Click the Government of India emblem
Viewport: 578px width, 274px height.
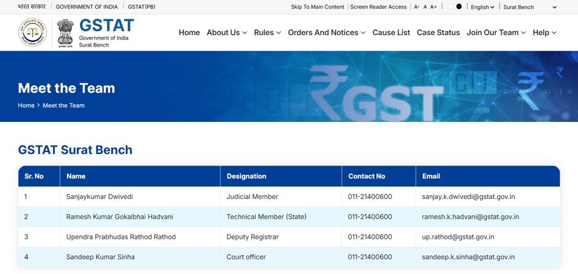point(65,32)
